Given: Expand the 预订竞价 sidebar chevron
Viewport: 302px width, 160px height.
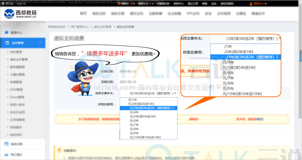Looking at the screenshot, I should pyautogui.click(x=40, y=154).
